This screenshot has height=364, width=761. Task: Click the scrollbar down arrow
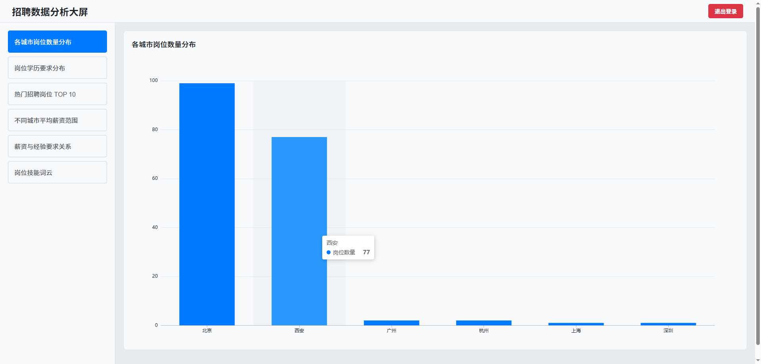758,361
